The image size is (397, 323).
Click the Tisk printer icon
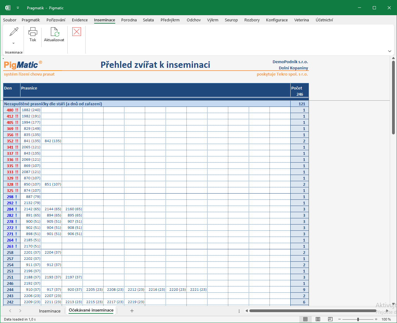(x=33, y=32)
